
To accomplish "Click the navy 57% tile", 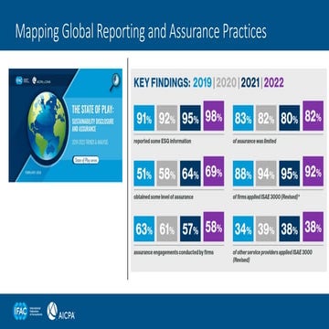I will (190, 228).
